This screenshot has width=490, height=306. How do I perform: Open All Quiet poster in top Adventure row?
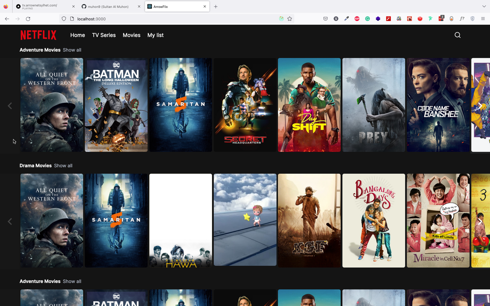(x=52, y=105)
